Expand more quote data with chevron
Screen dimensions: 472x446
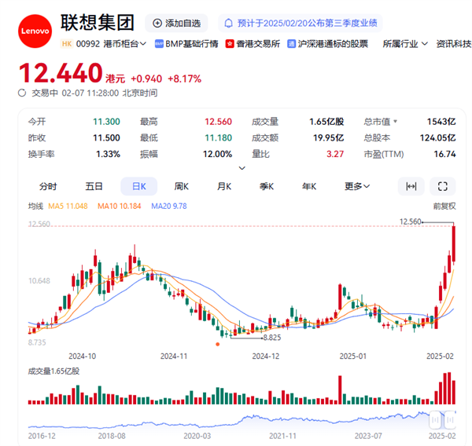point(242,167)
